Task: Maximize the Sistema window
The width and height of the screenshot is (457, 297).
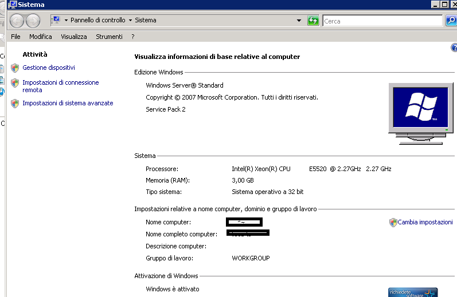Action: [x=445, y=5]
